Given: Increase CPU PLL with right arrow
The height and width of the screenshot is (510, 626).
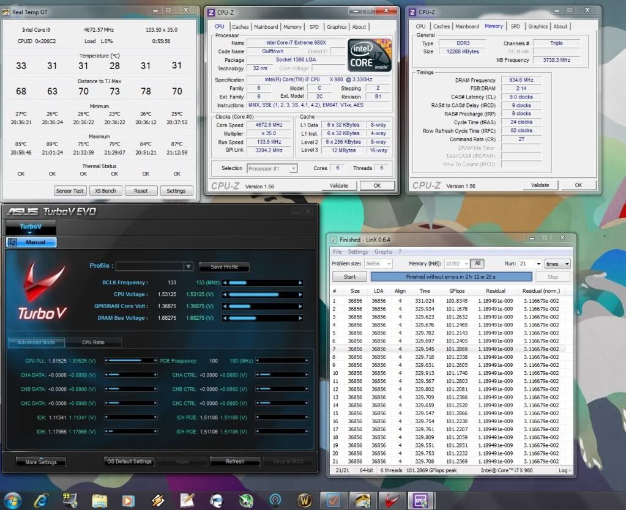Looking at the screenshot, I should [155, 361].
